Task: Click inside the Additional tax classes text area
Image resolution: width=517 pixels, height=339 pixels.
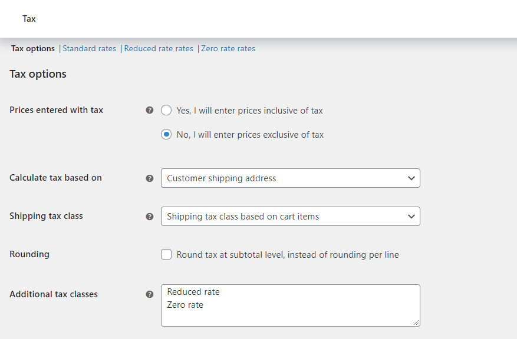Action: 289,305
